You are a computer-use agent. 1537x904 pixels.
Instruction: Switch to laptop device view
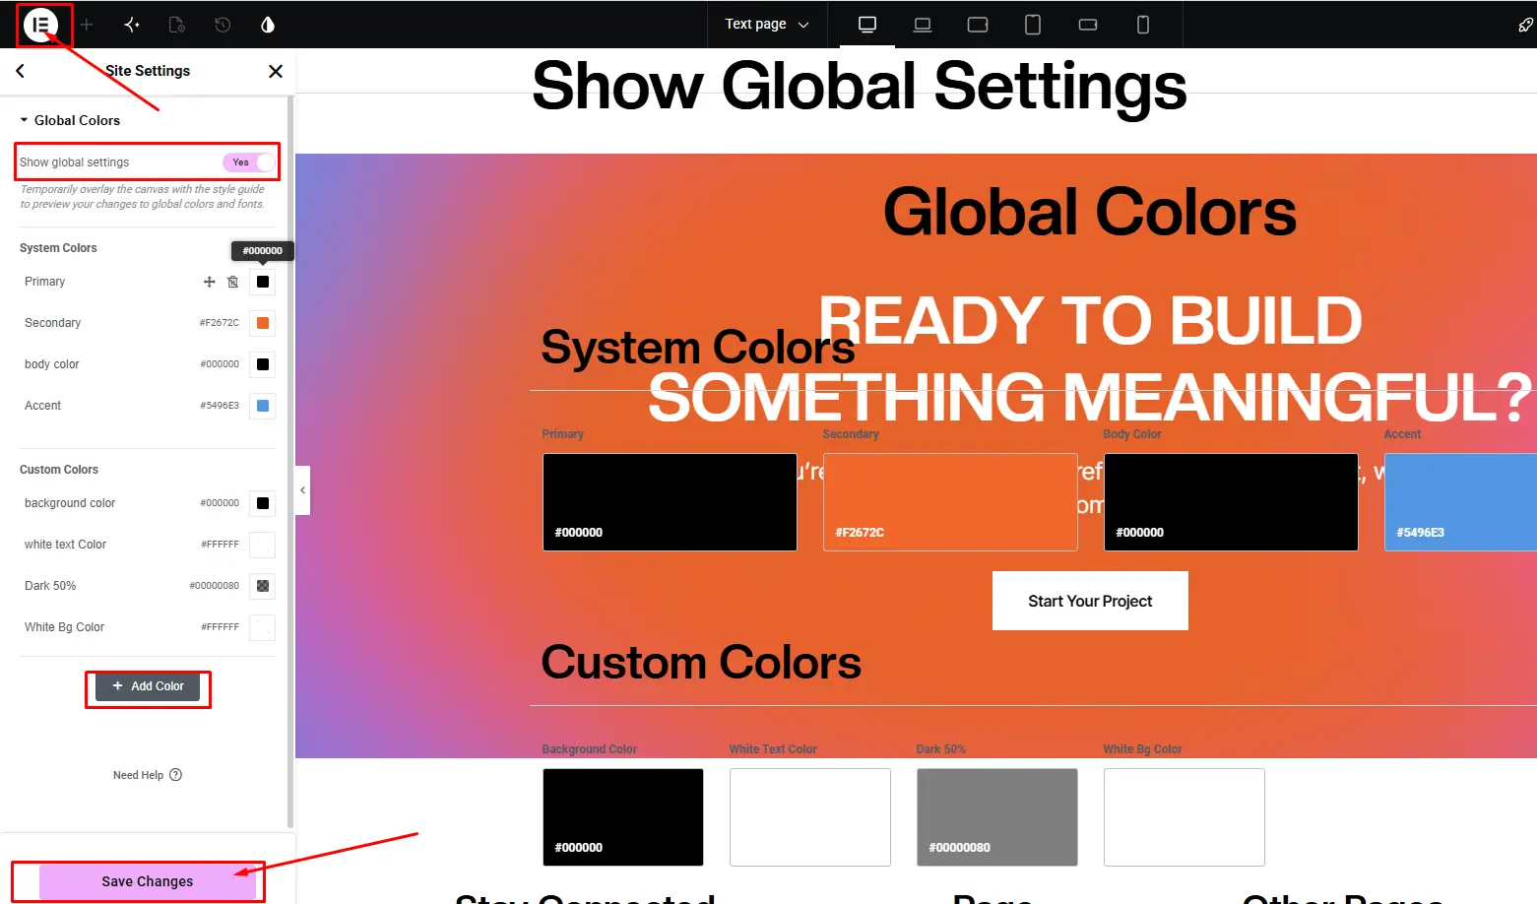coord(923,25)
